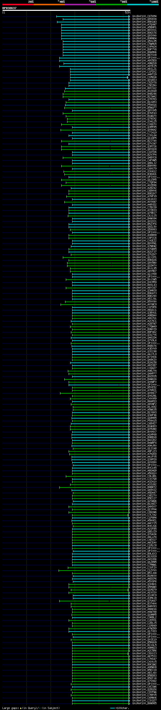Select hit label UniRef100_B6W985
This screenshot has width=161, height=710.
coord(144,703)
